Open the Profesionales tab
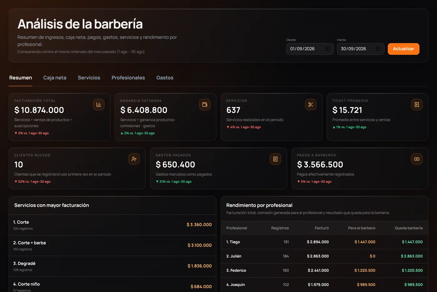This screenshot has width=437, height=292. (128, 78)
